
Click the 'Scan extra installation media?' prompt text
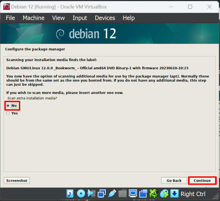click(32, 98)
